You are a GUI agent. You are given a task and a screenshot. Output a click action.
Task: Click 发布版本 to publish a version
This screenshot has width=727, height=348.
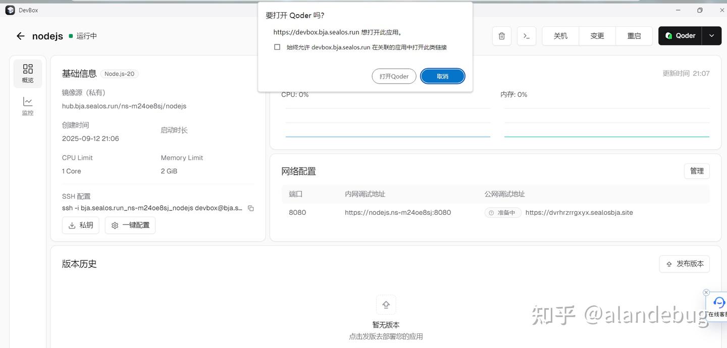coord(685,263)
